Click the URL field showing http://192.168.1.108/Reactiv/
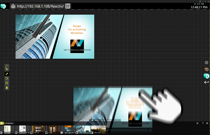The height and width of the screenshot is (135, 210). [40, 6]
